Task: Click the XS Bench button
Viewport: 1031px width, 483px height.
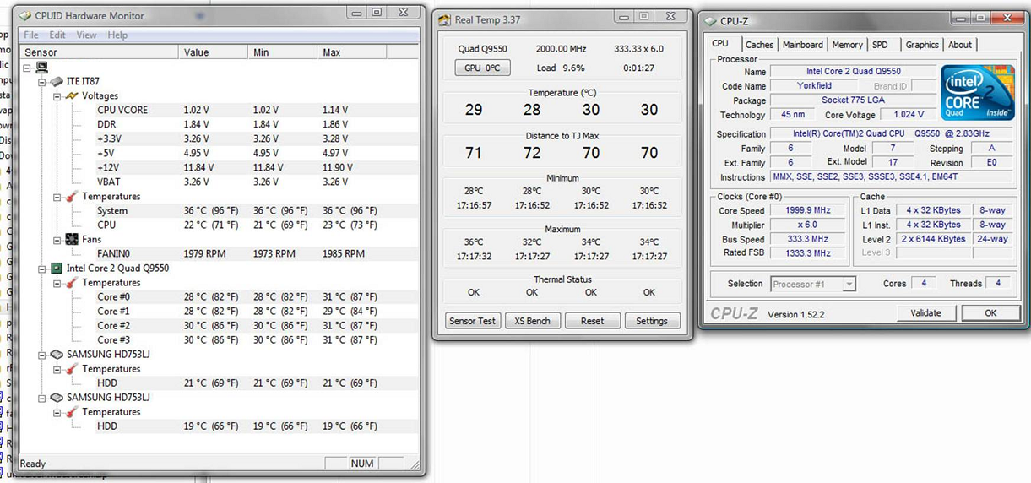Action: [x=533, y=321]
